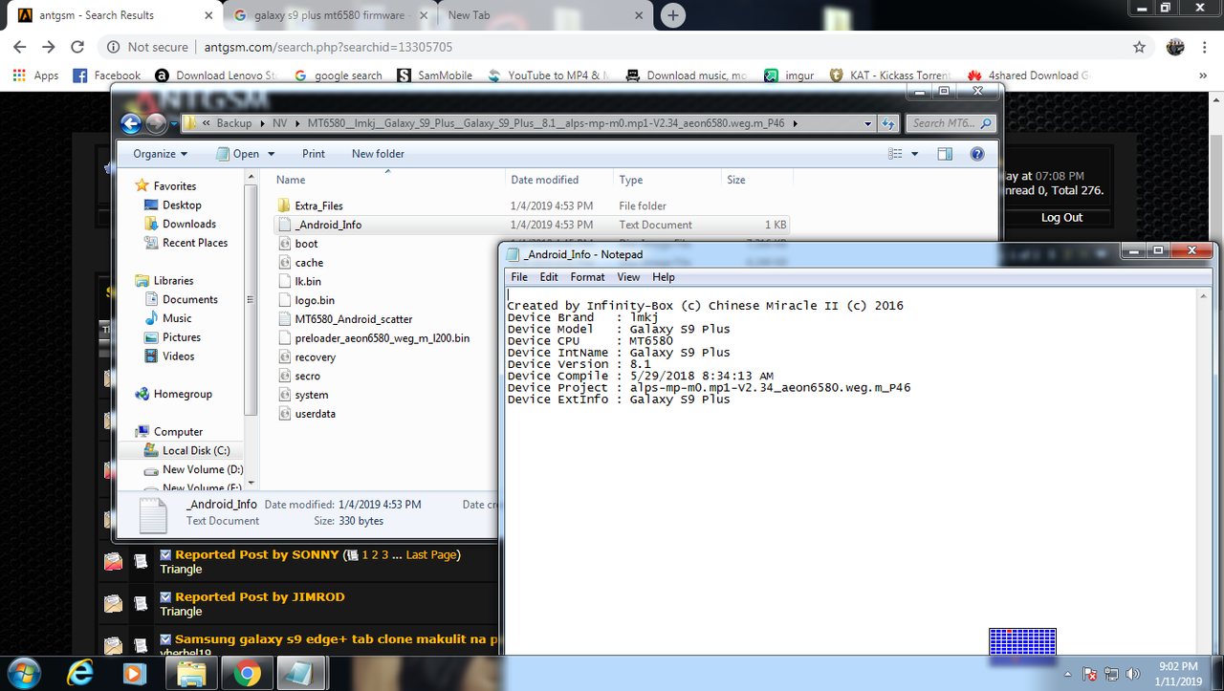Refresh the Explorer folder view

click(888, 123)
